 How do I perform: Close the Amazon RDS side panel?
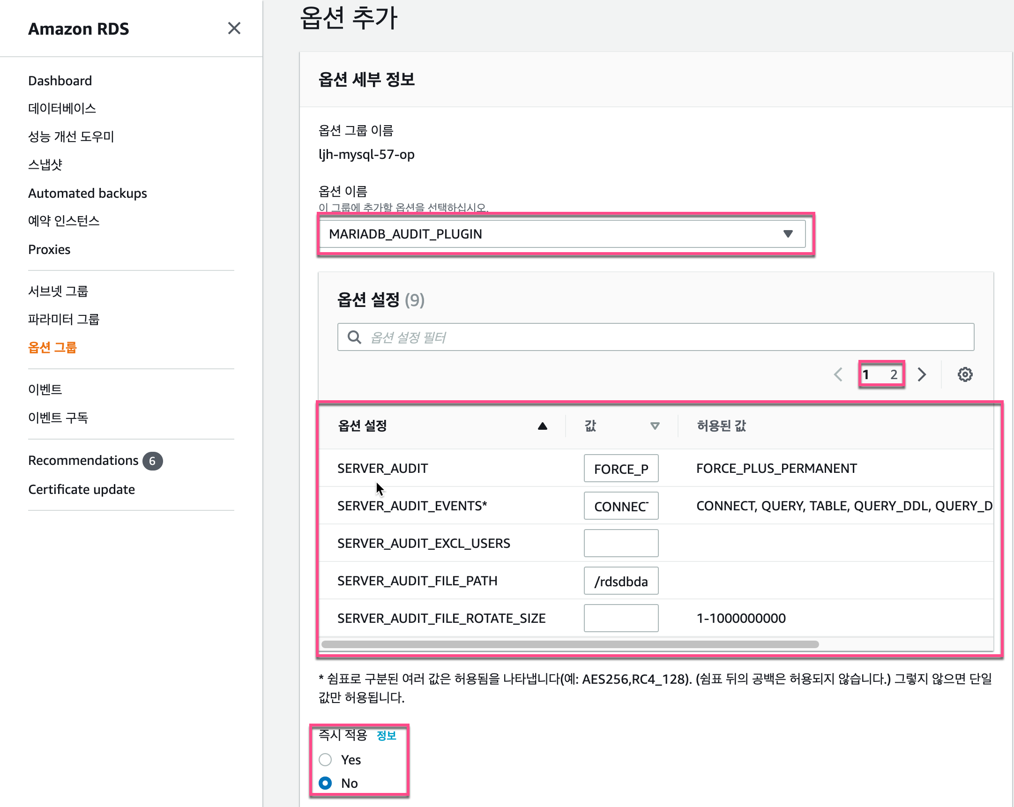[x=234, y=28]
